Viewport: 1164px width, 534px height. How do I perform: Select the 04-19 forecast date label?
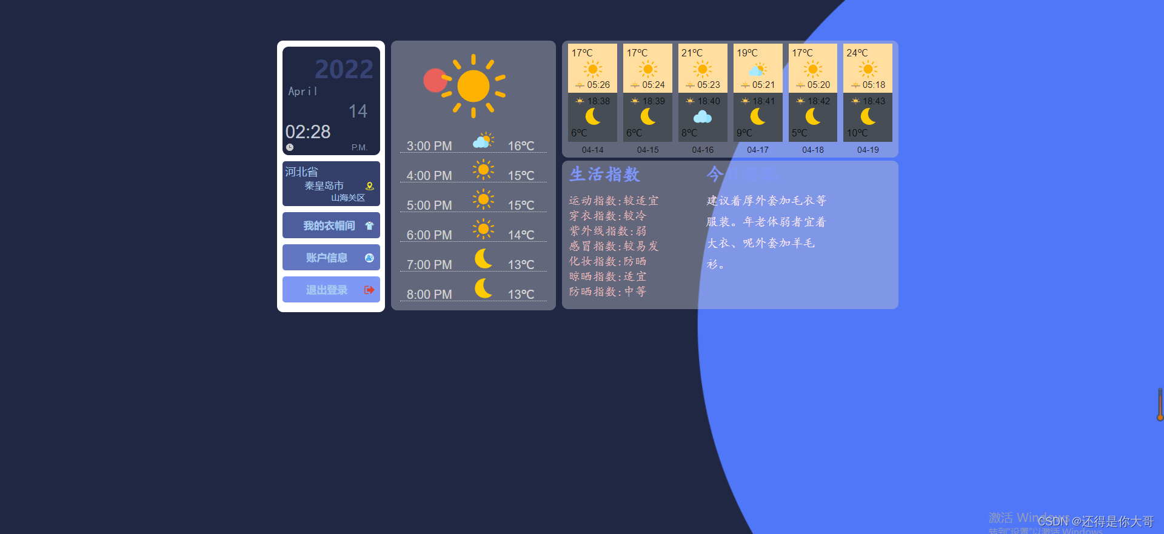868,150
